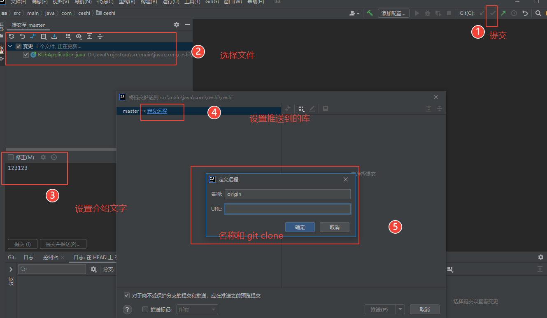This screenshot has height=318, width=547.
Task: Click the green Git push arrow icon
Action: (x=503, y=13)
